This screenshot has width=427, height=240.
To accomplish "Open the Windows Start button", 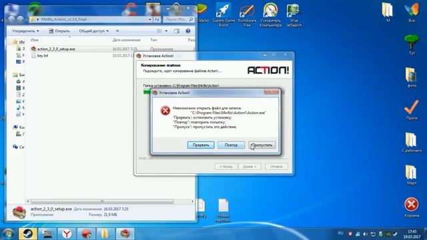I will tap(8, 233).
